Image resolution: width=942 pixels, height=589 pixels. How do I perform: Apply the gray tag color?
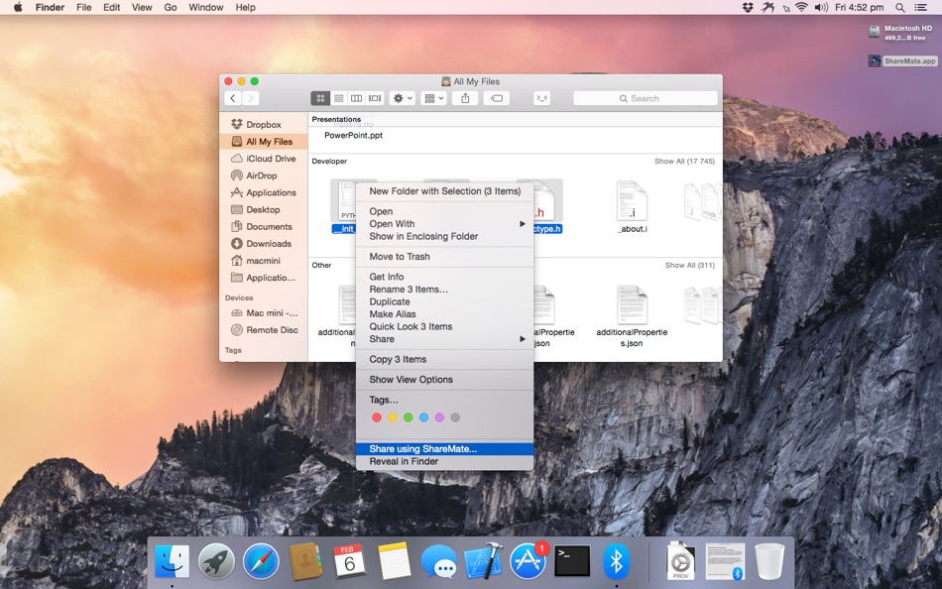tap(455, 417)
